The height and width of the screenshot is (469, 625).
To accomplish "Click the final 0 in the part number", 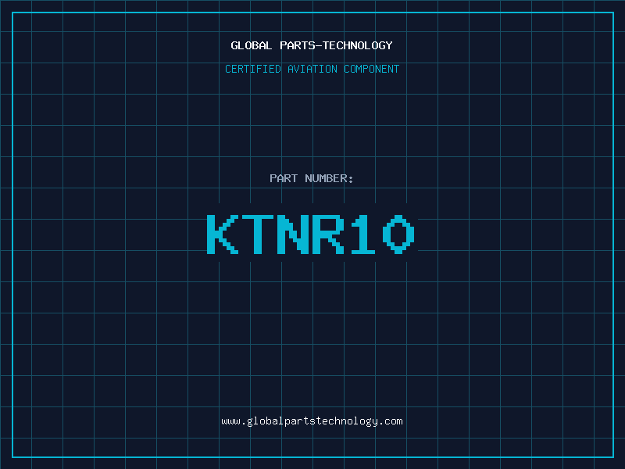I will tap(399, 234).
